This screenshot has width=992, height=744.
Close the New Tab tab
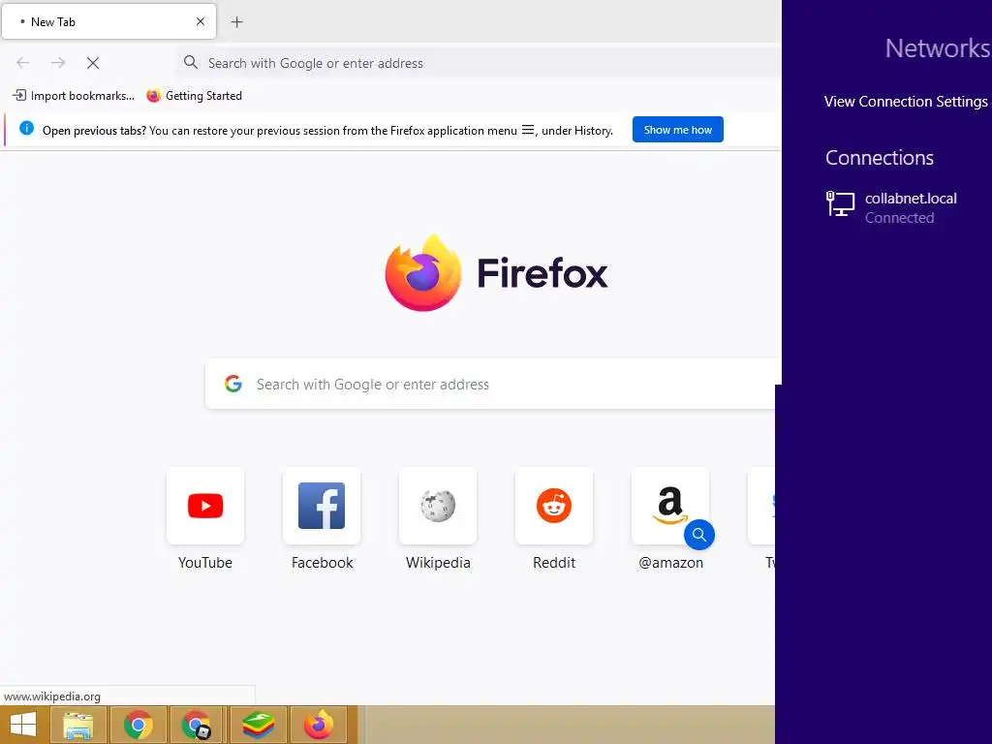201,21
